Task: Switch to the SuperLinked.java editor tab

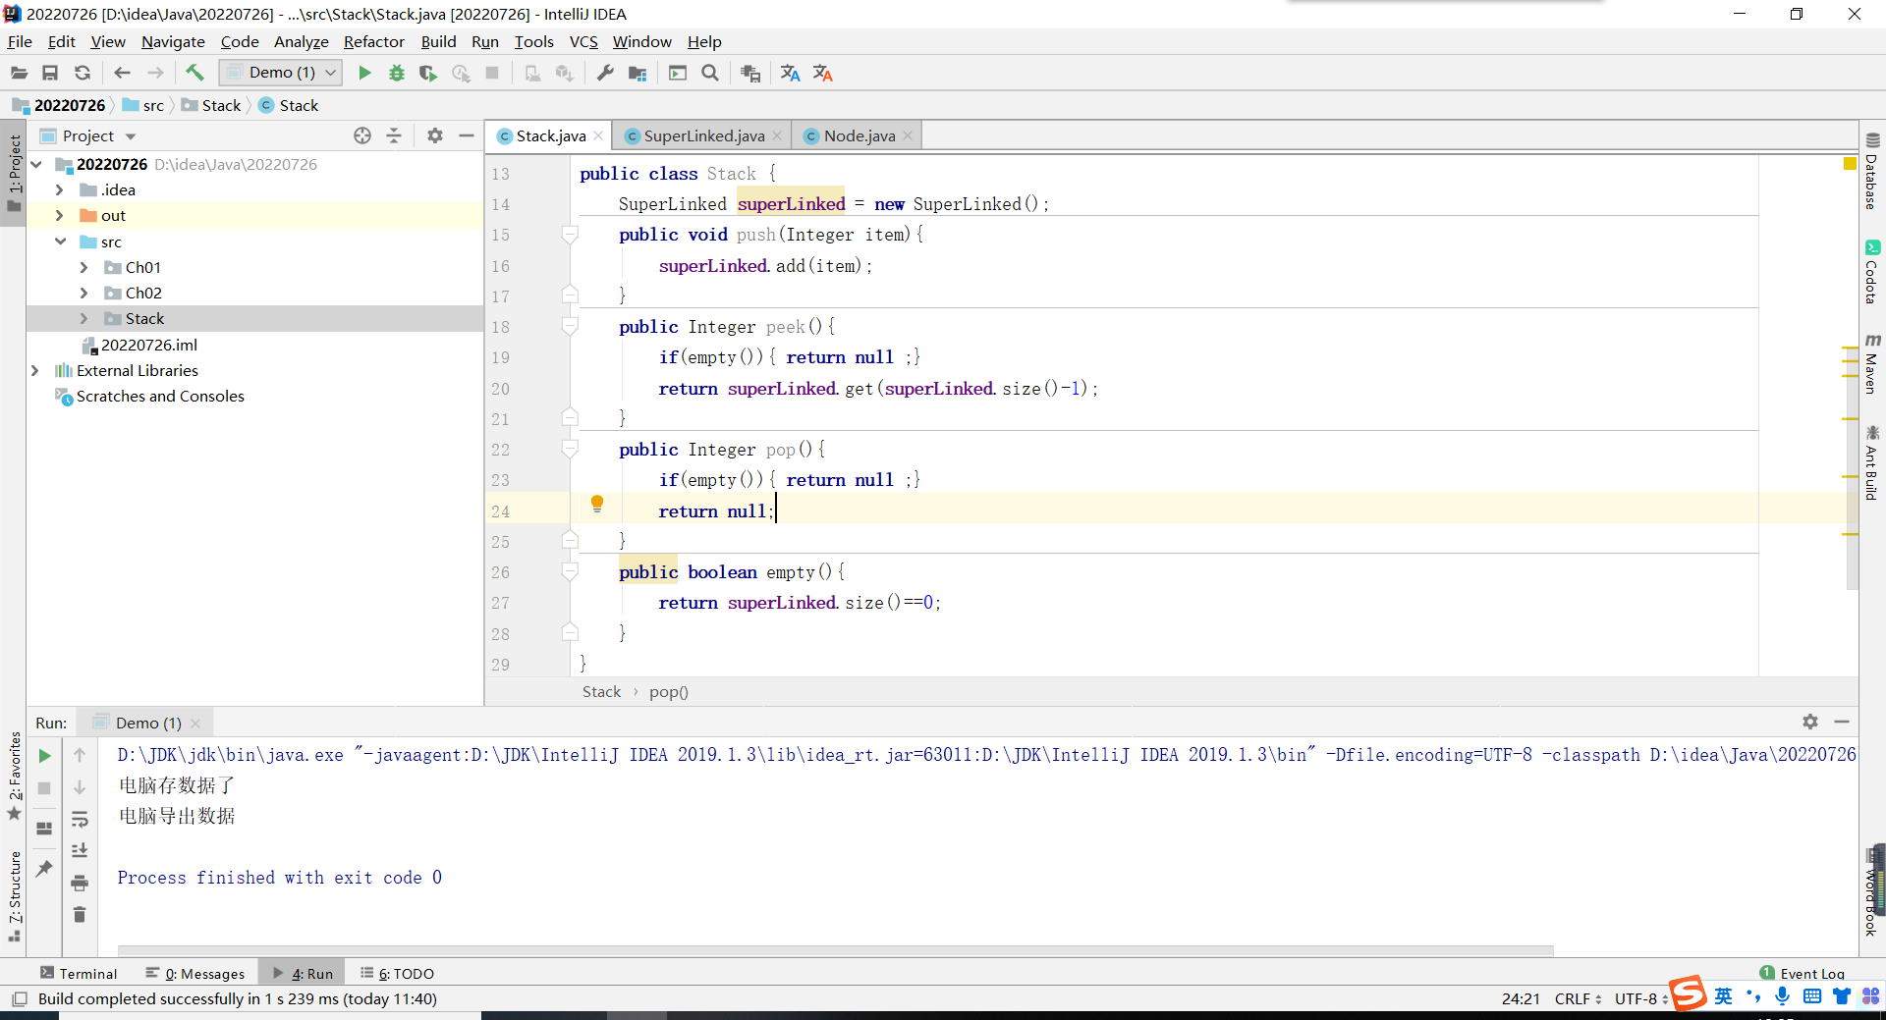Action: click(702, 135)
